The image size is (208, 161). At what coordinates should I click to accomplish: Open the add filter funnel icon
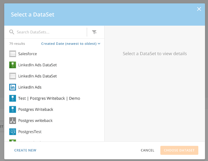point(94,32)
